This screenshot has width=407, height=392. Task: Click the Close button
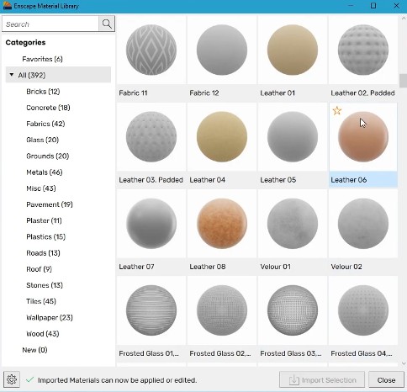[386, 380]
